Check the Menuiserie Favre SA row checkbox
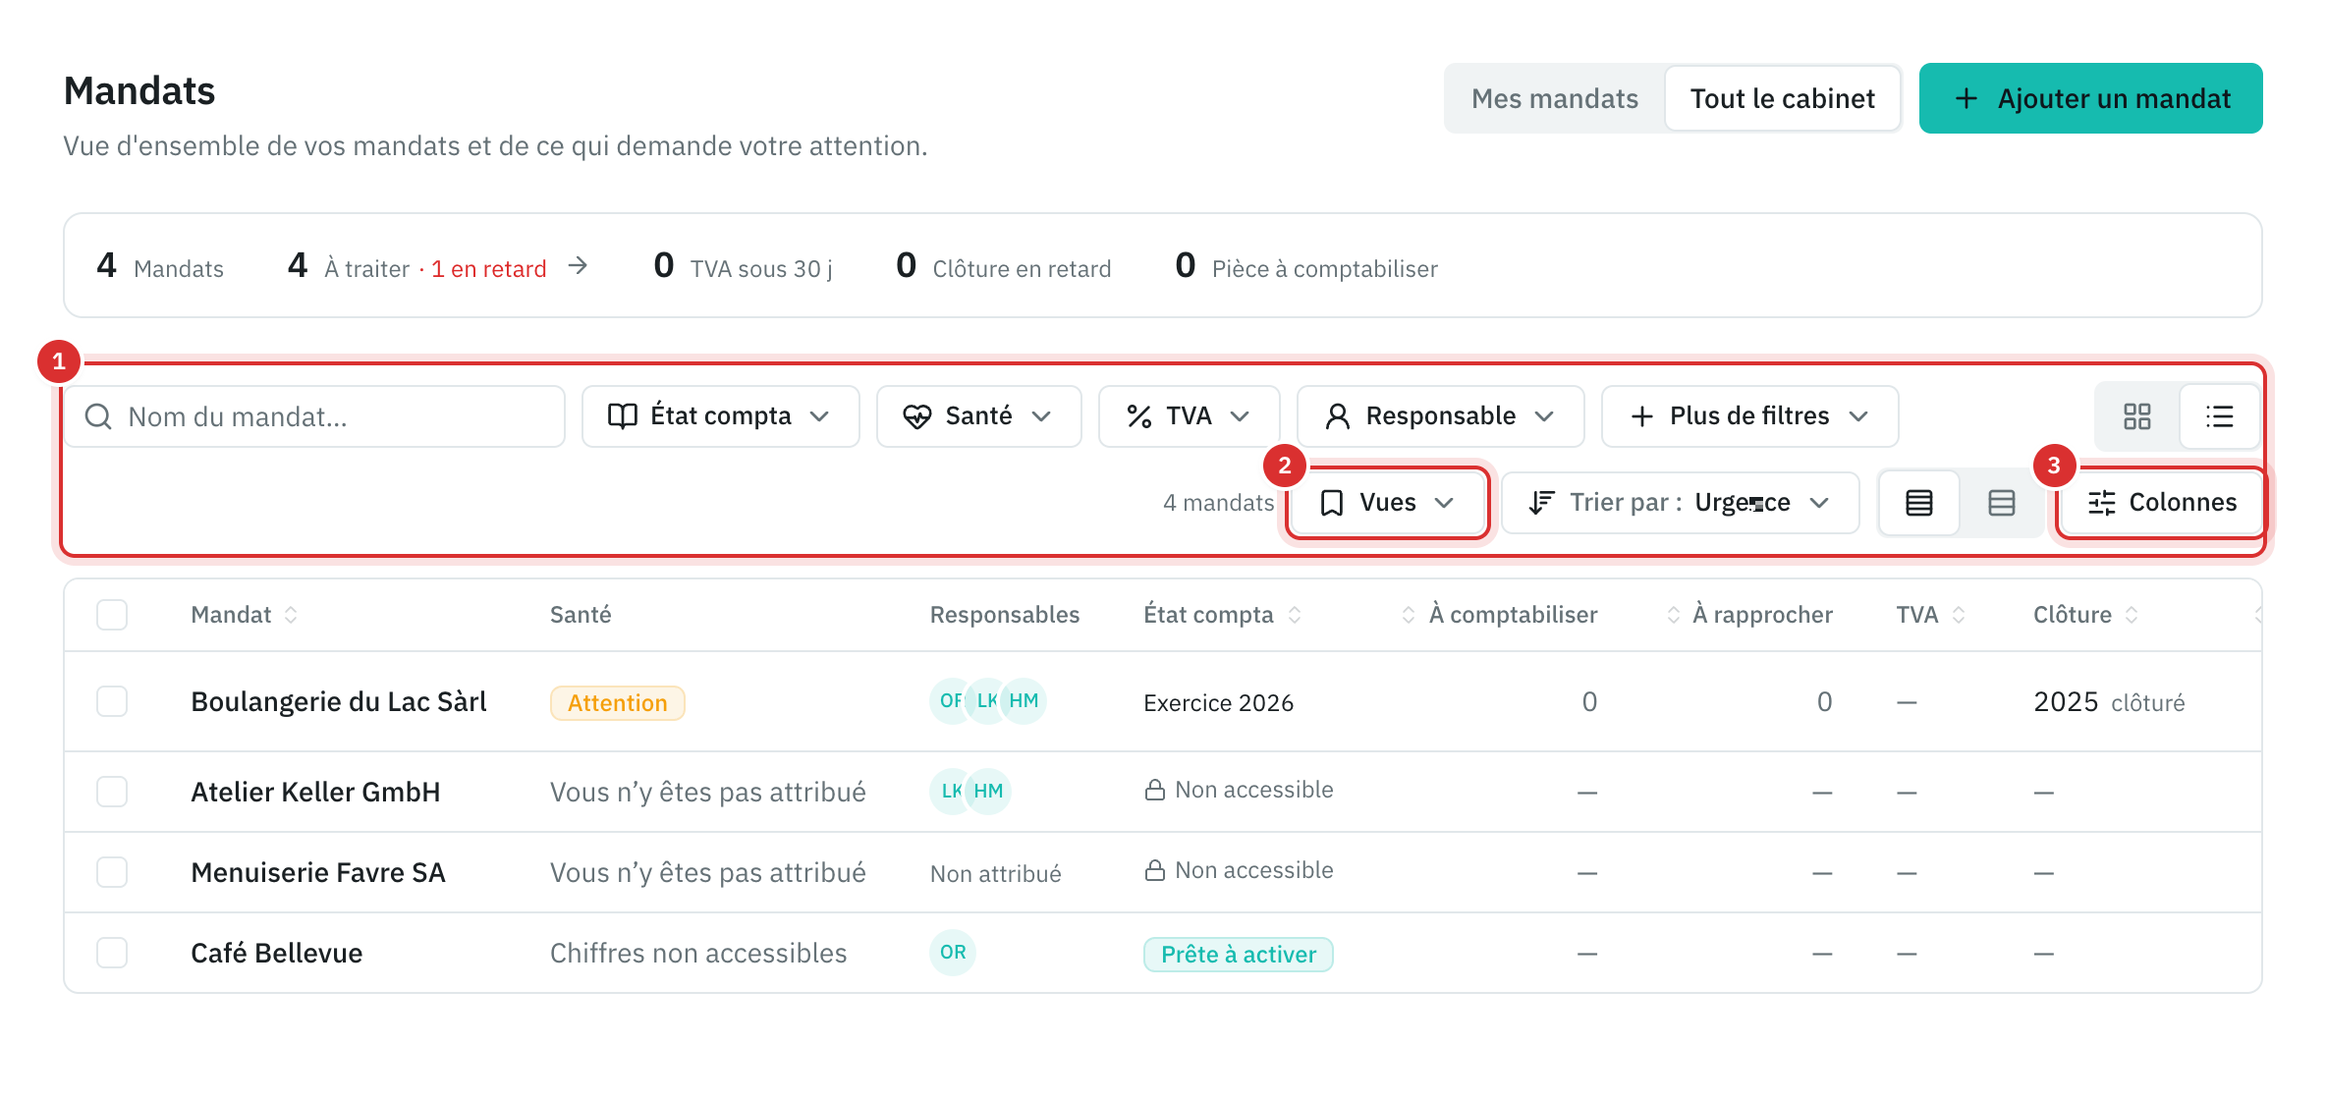Screen dimensions: 2326x1100 coord(112,872)
